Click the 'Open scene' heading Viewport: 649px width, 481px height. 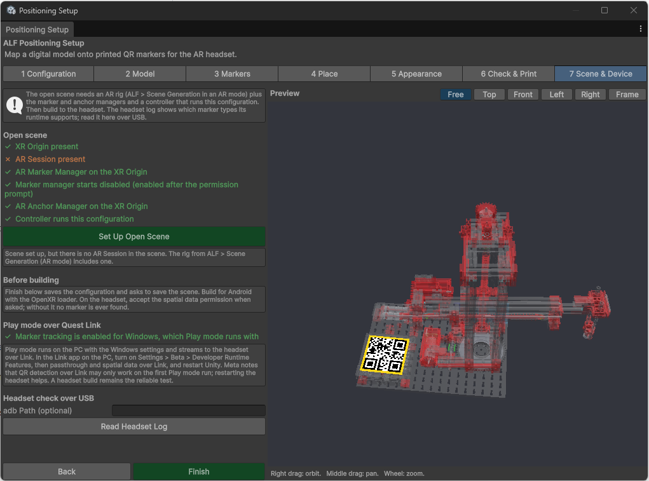(x=25, y=135)
